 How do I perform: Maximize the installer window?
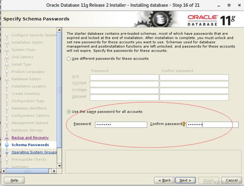229,5
